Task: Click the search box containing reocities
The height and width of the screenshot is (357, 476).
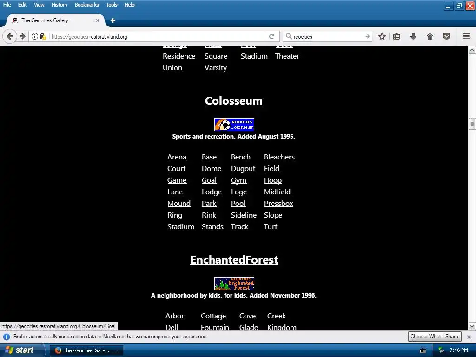Action: pos(328,36)
